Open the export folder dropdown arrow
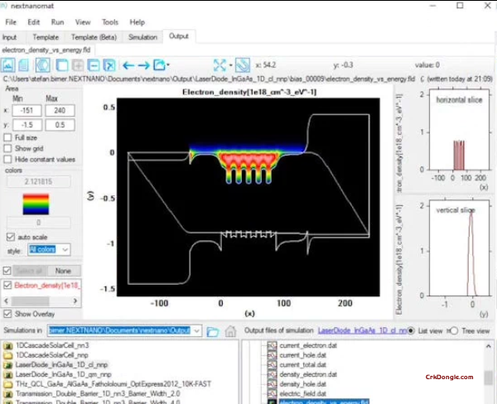 click(x=168, y=65)
